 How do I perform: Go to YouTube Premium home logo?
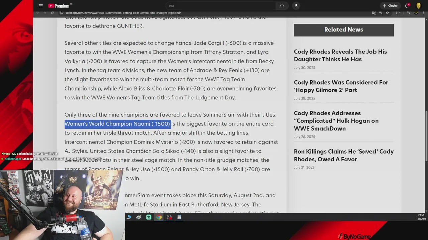click(x=60, y=6)
